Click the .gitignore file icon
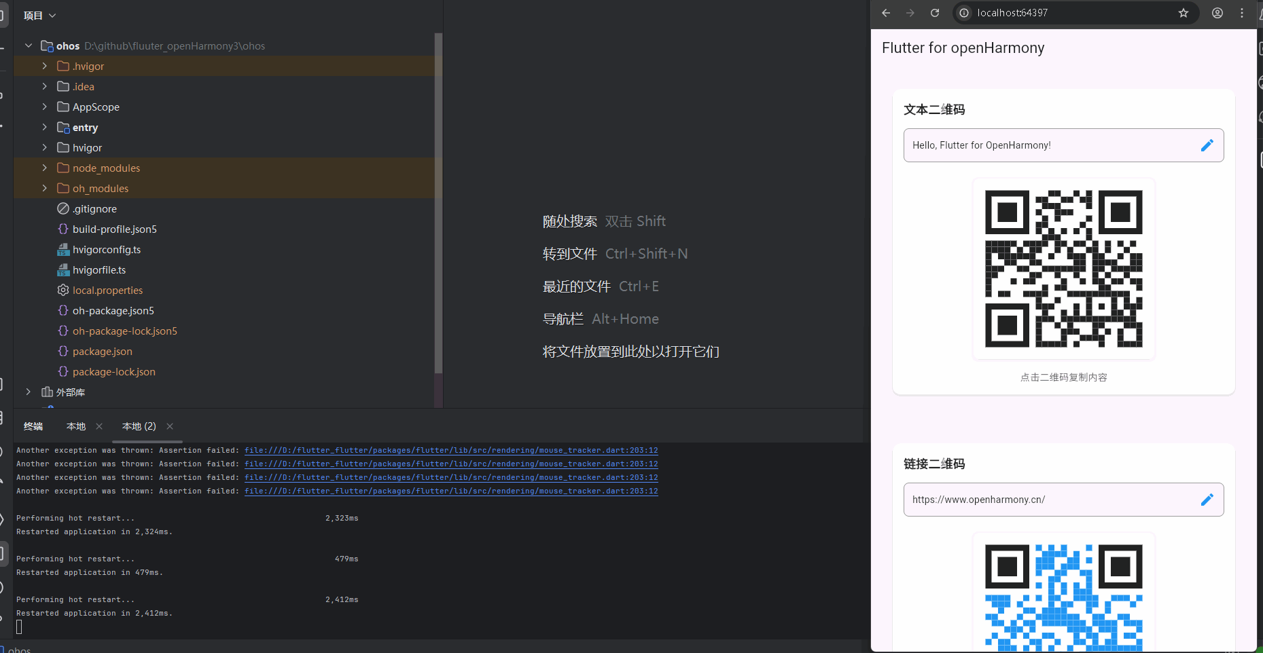The image size is (1263, 653). click(63, 208)
